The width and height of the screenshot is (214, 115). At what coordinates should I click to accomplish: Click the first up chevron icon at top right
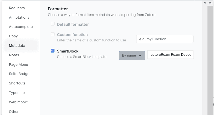[205, 3]
